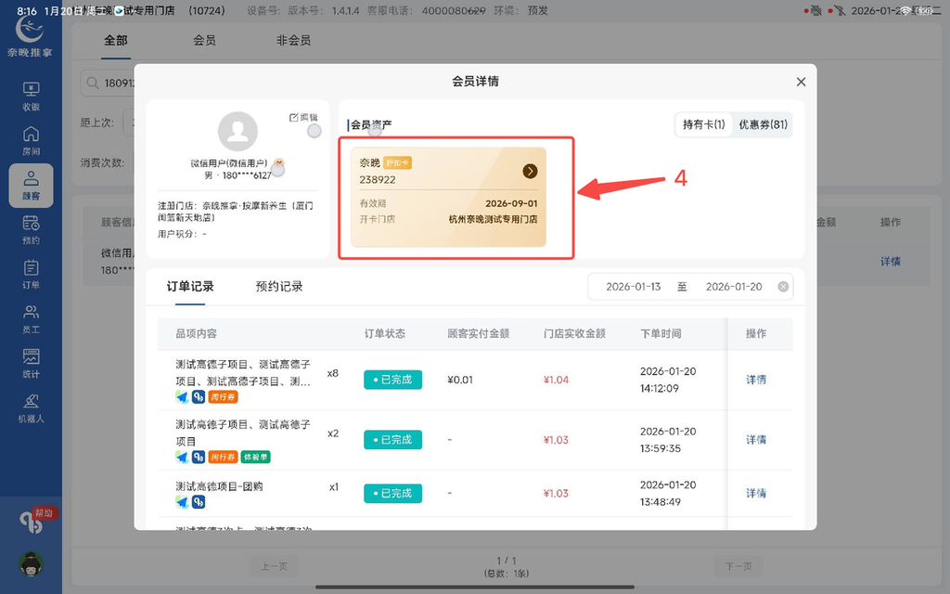Open the start date 2026-01-13 picker
This screenshot has width=950, height=594.
[x=634, y=288]
